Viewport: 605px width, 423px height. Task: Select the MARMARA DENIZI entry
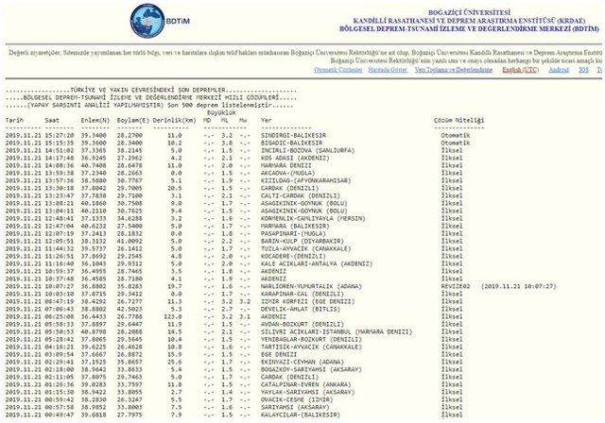pyautogui.click(x=285, y=165)
